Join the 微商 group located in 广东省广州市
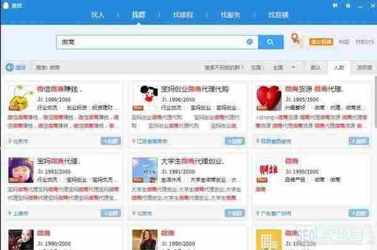Screen dimensions: 377x250 click(x=359, y=213)
